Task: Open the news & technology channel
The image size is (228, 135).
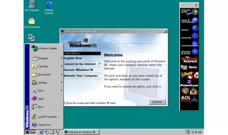Action: point(189,20)
